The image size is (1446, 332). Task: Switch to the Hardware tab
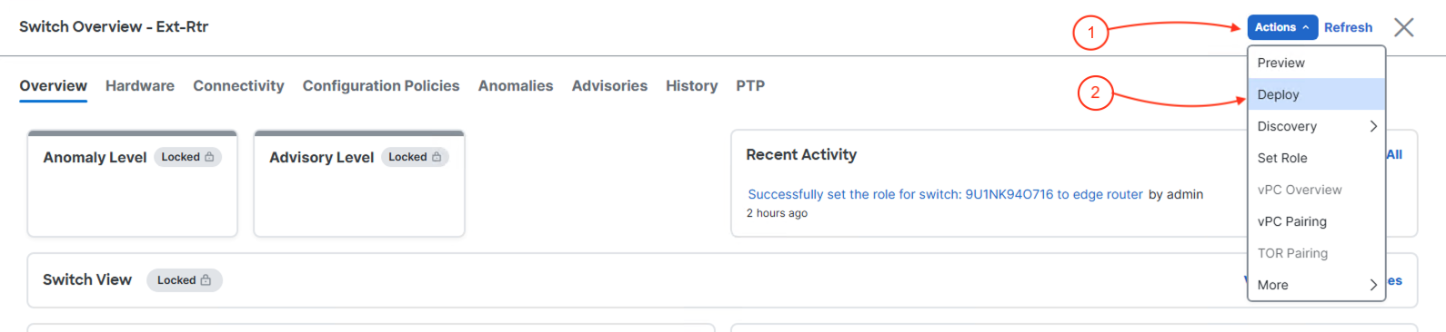(140, 85)
